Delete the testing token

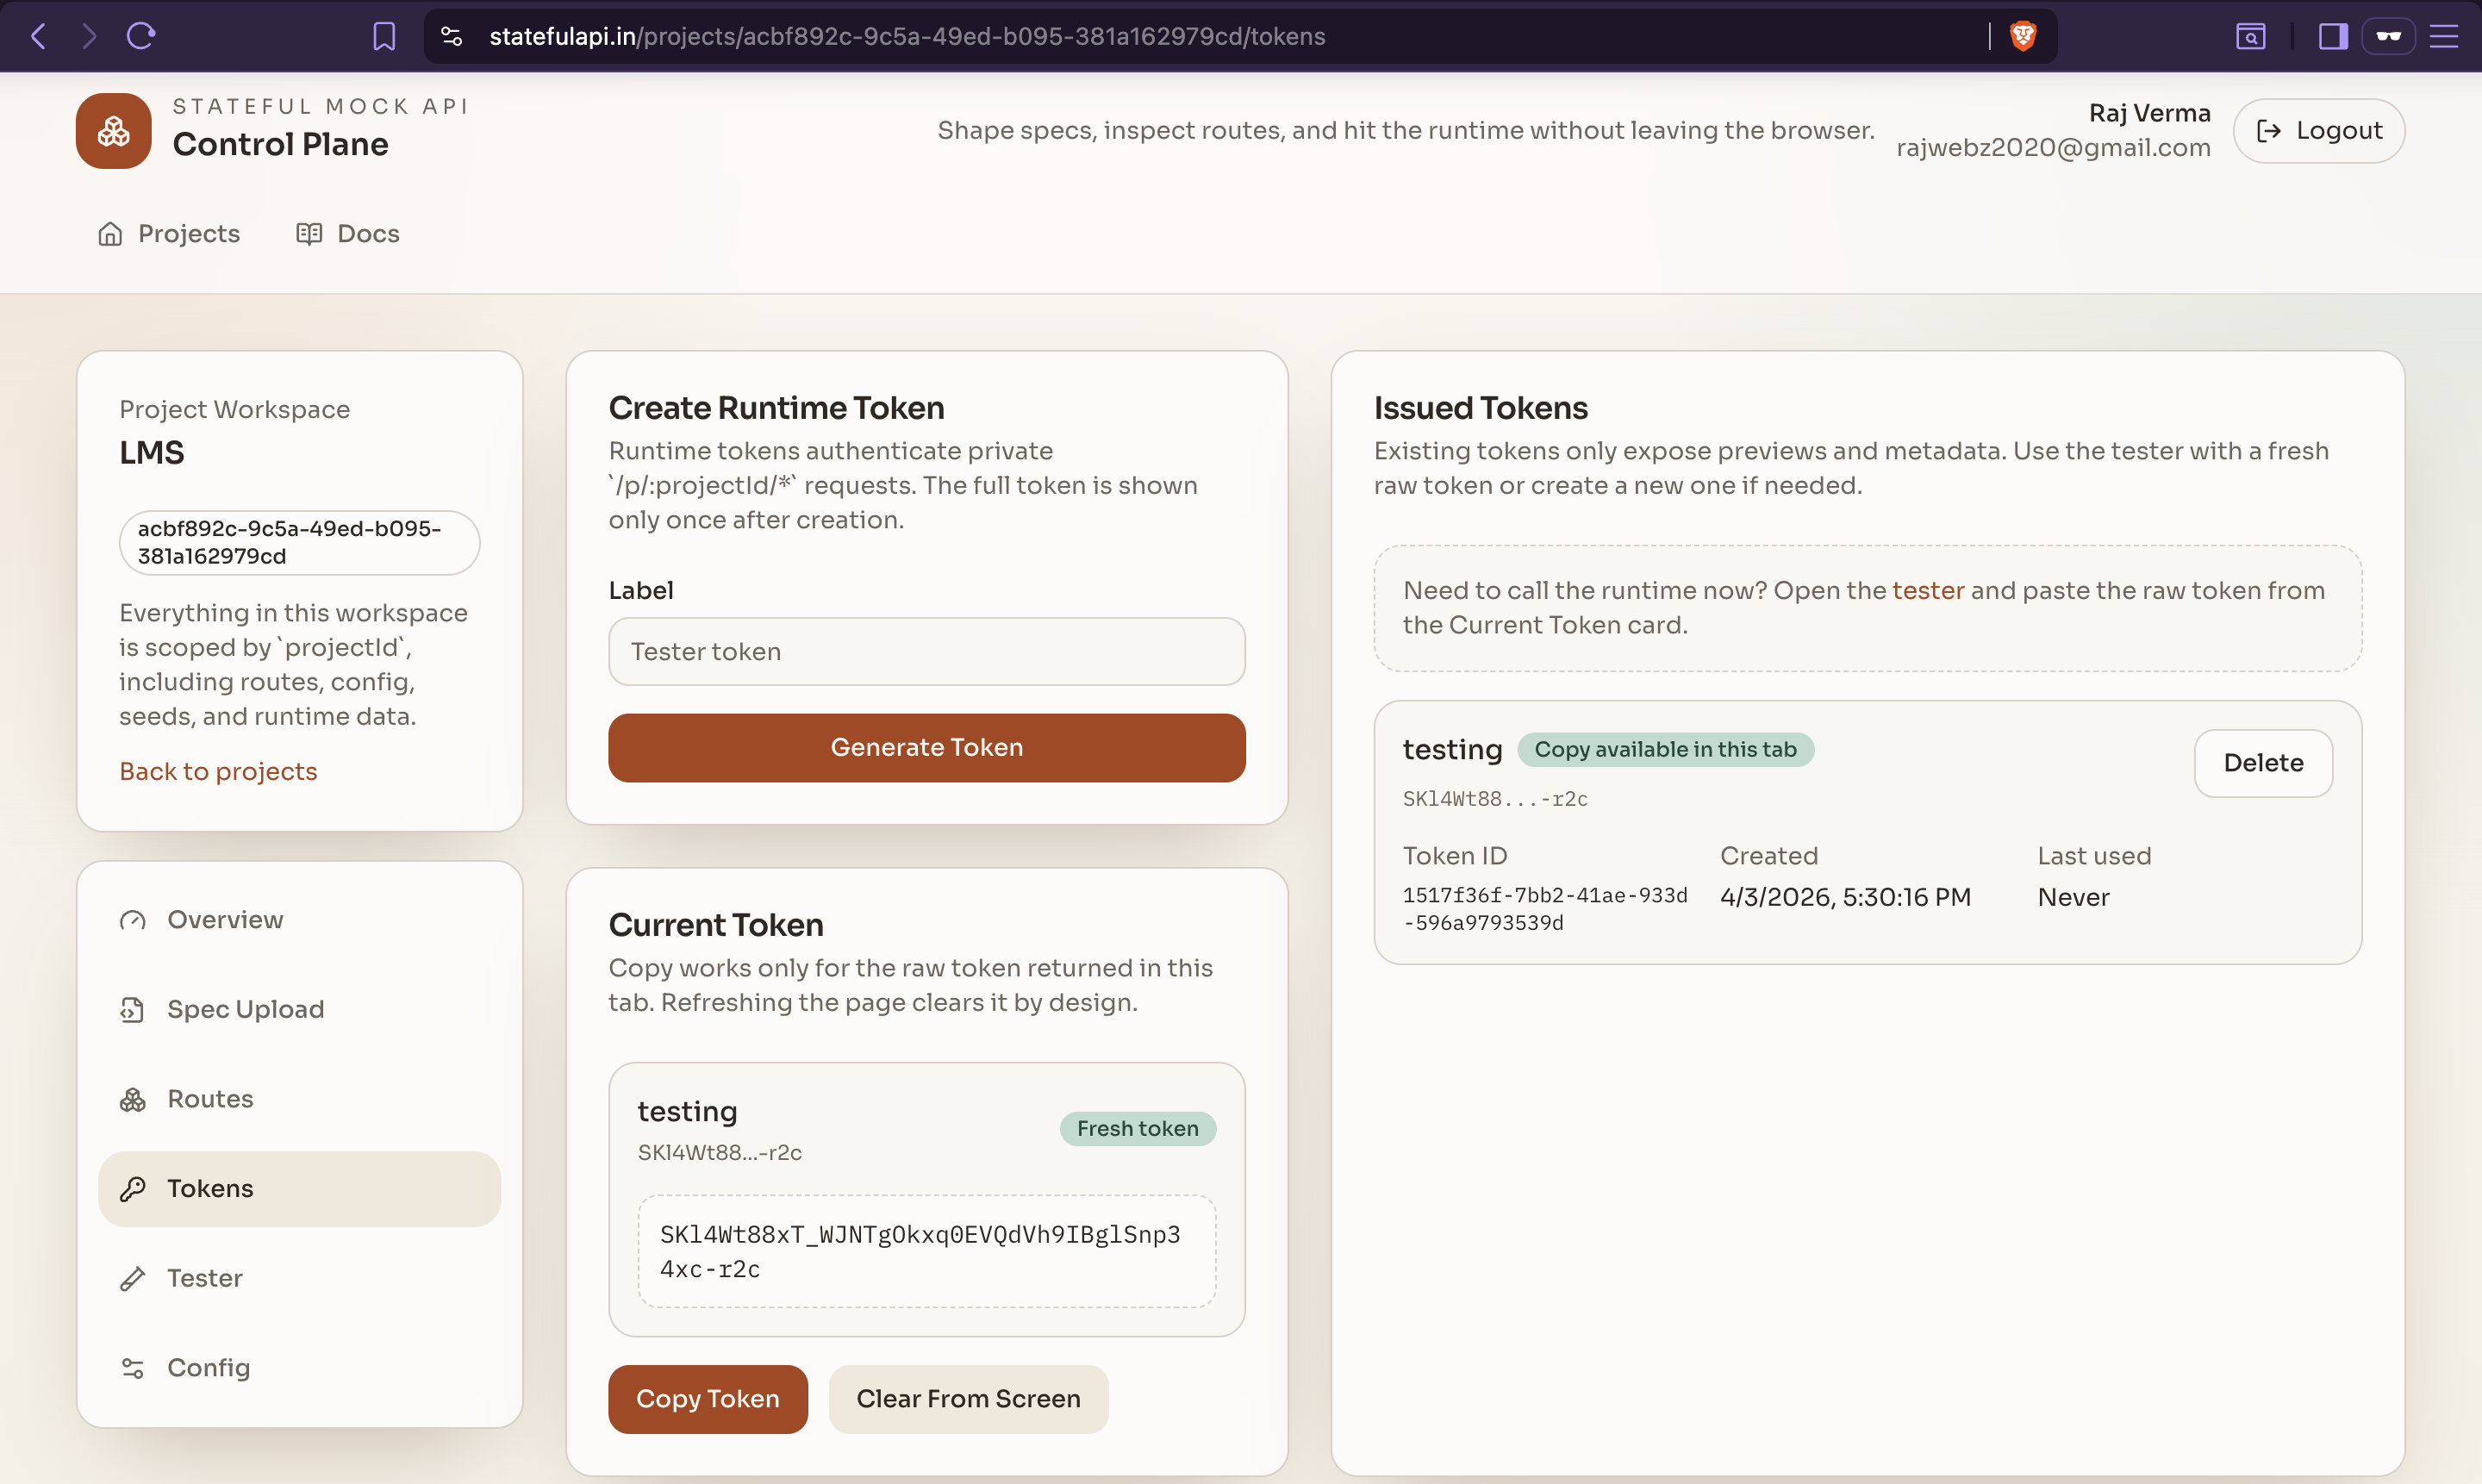pos(2262,763)
